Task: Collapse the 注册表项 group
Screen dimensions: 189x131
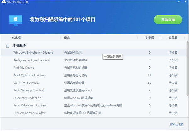Action: pos(8,46)
